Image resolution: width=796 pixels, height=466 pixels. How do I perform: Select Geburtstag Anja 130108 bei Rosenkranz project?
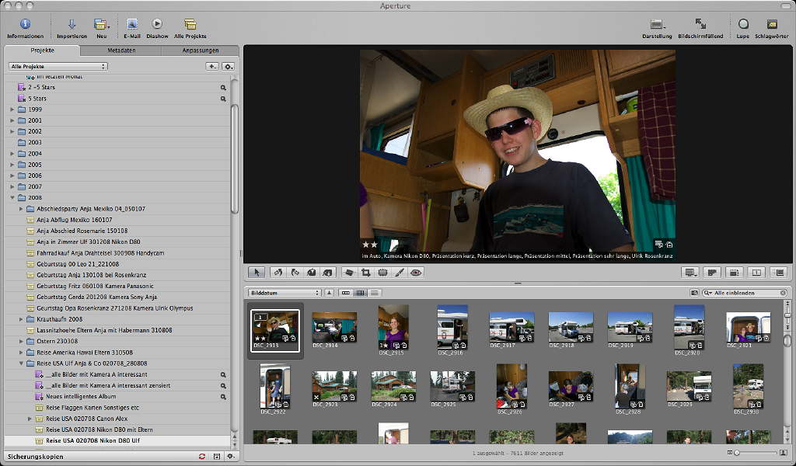point(117,276)
